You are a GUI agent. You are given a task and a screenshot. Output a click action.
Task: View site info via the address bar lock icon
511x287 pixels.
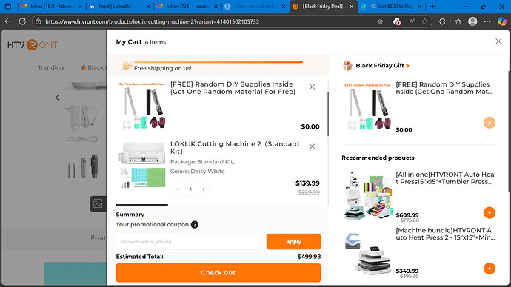tap(38, 21)
